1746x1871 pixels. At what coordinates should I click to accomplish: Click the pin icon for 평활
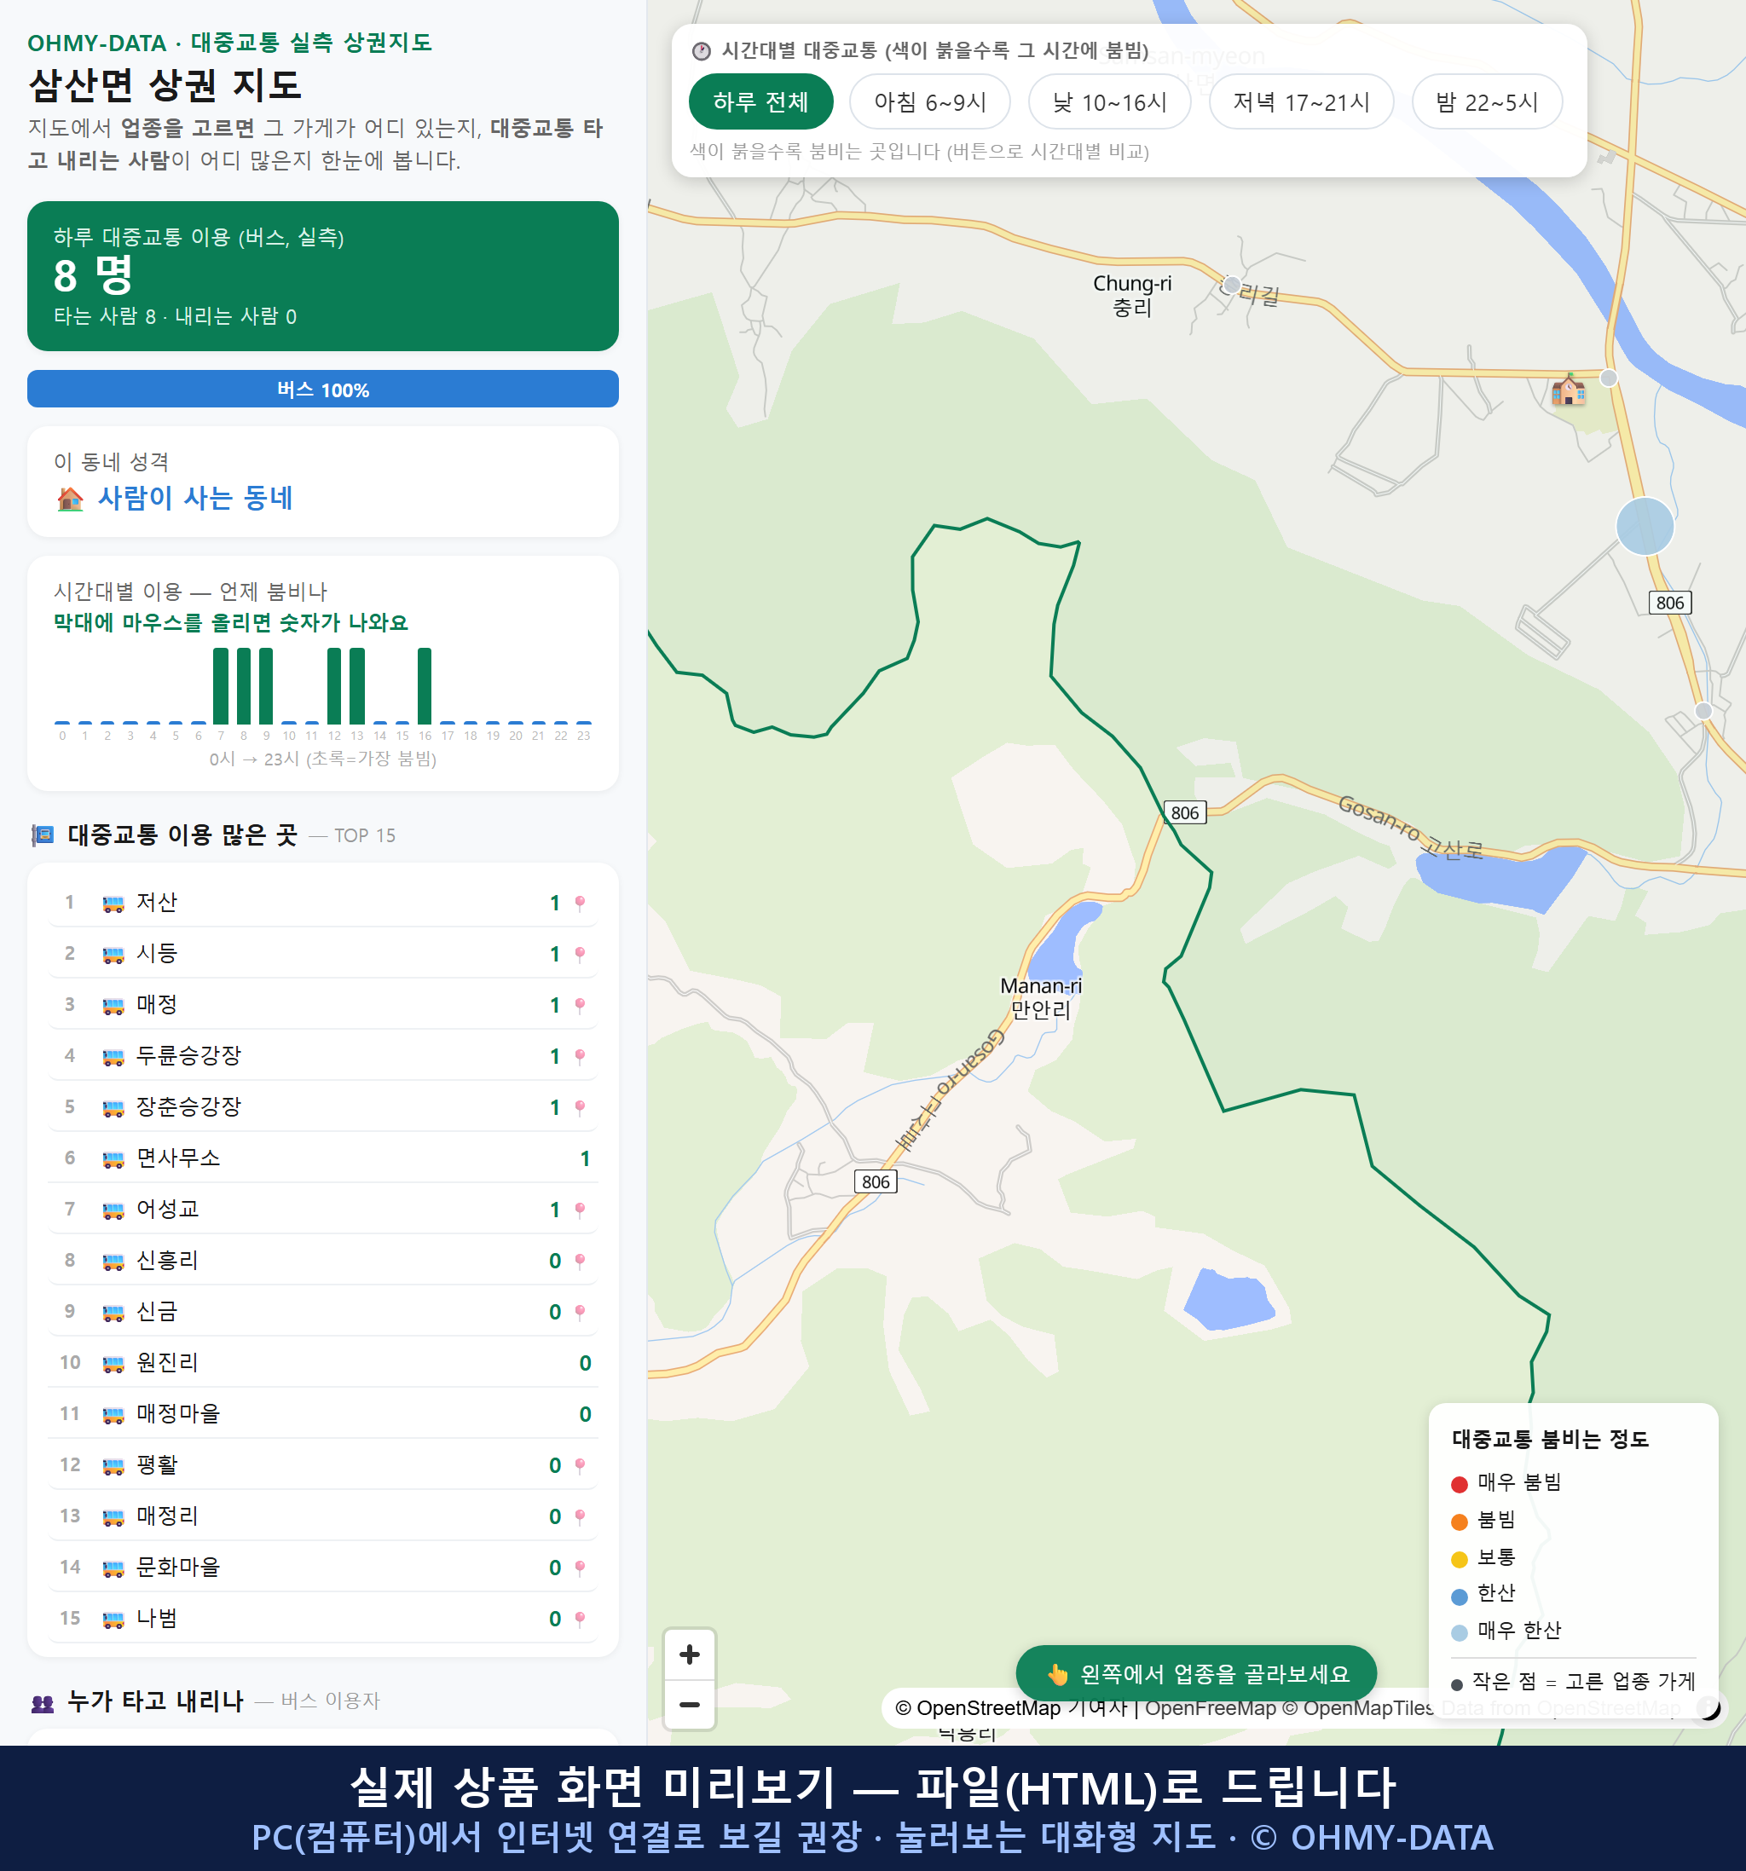pos(580,1465)
